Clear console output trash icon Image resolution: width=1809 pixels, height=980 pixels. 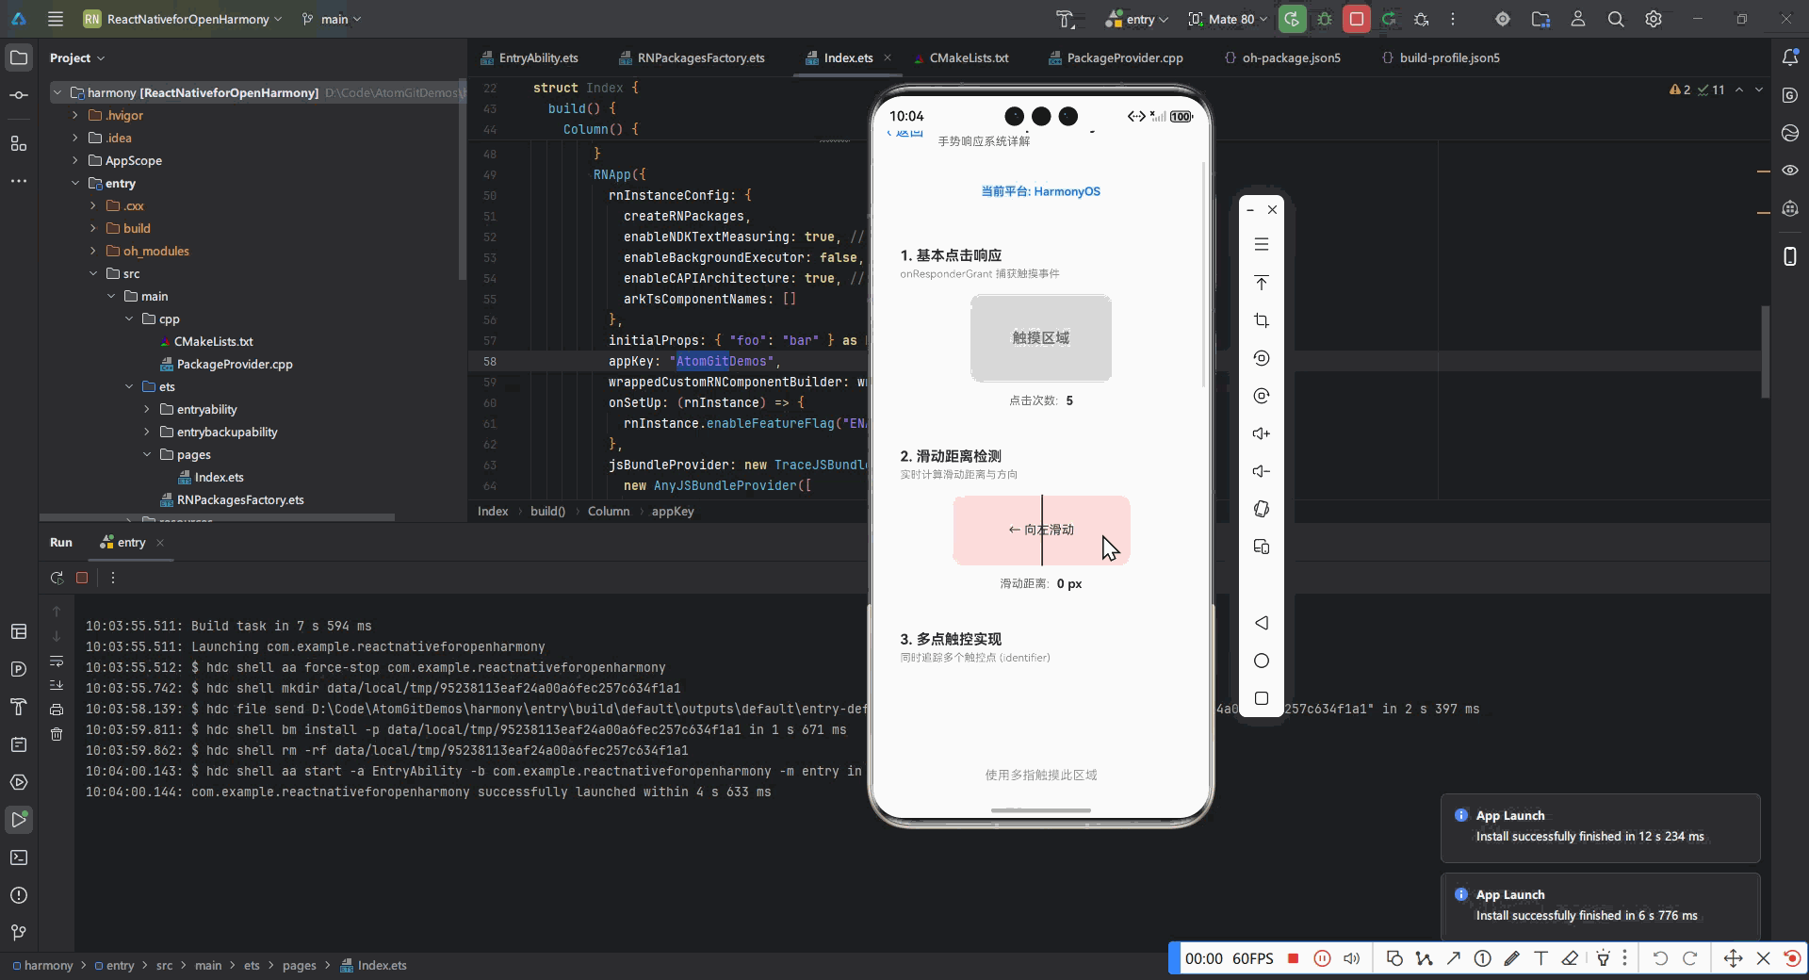click(57, 734)
